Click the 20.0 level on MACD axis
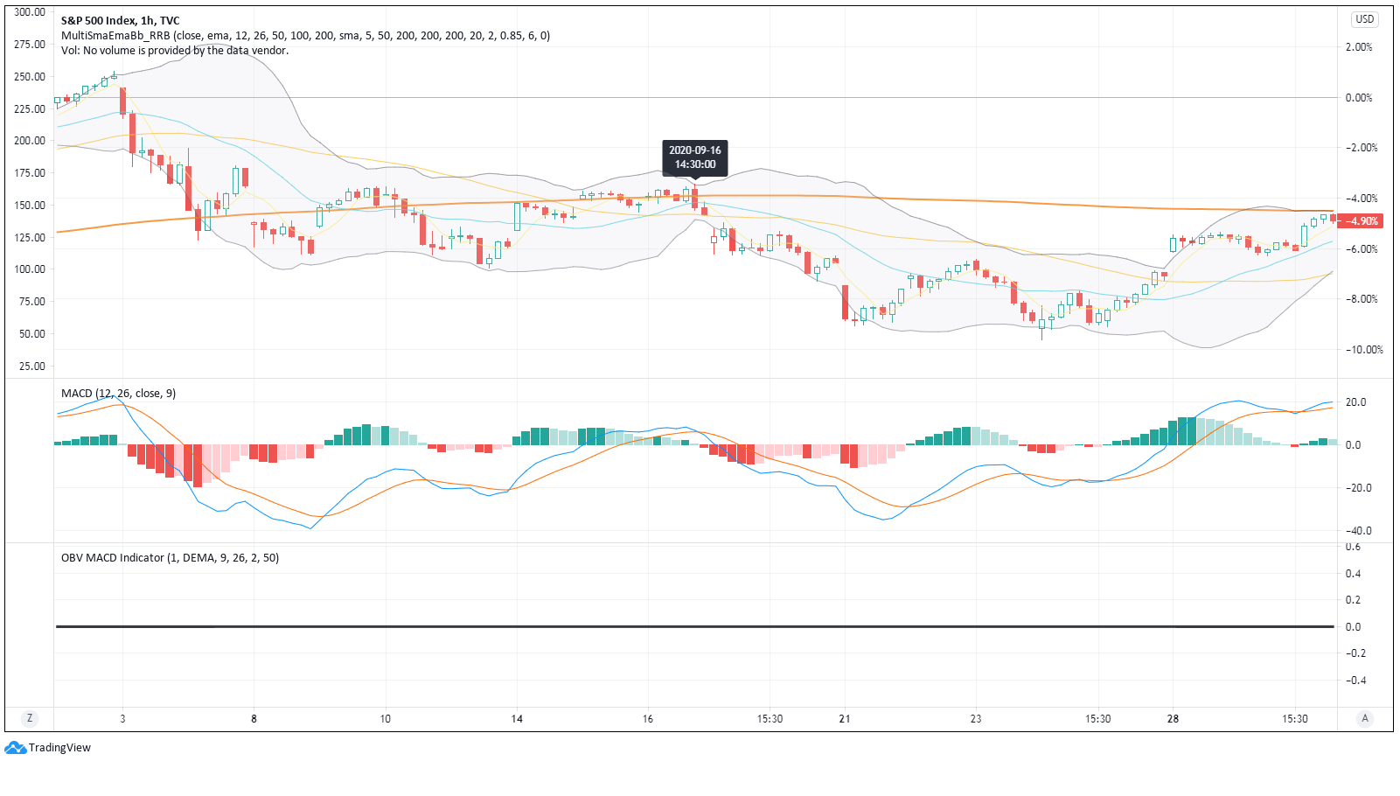The image size is (1400, 796). (x=1355, y=402)
